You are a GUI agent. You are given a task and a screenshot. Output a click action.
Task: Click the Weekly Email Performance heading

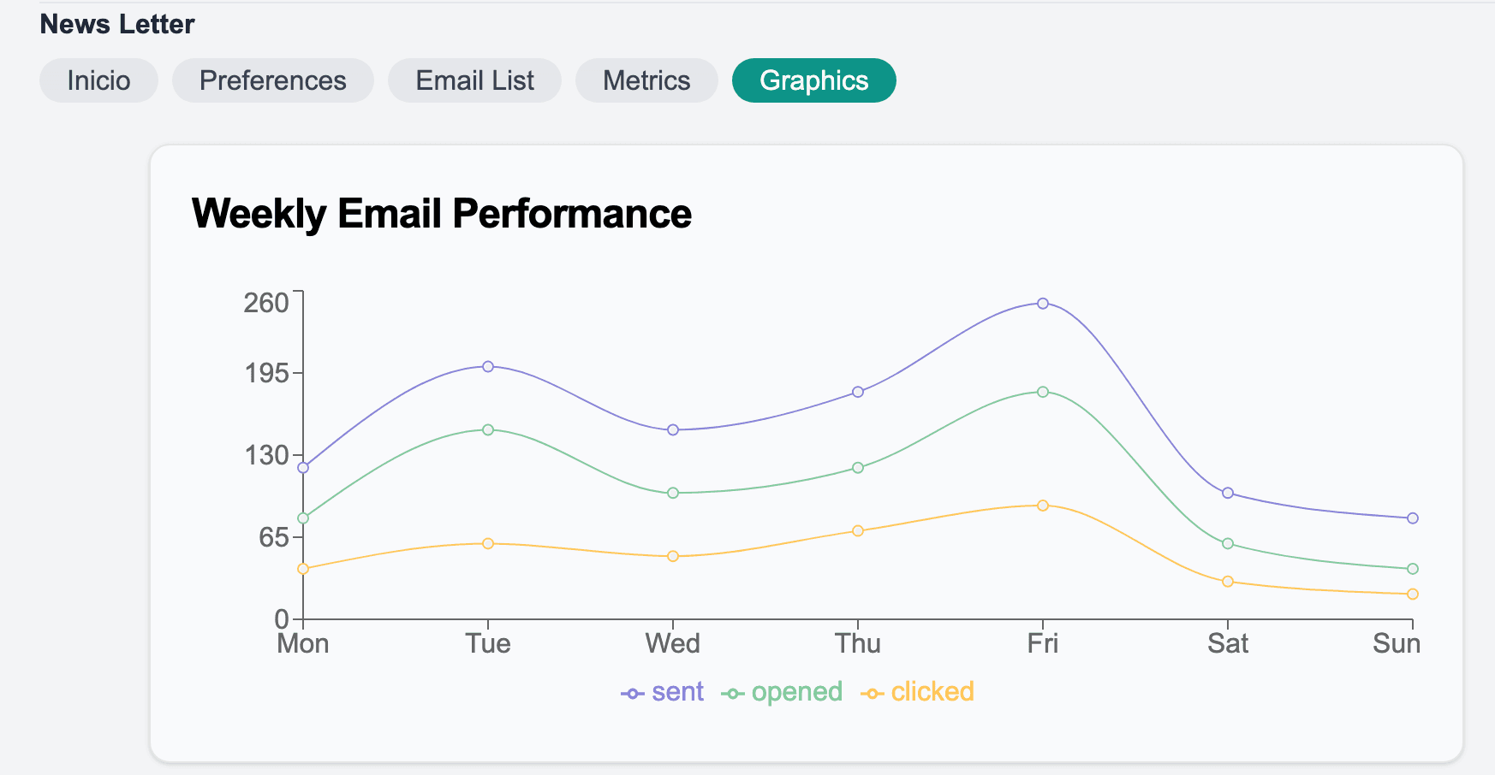[442, 214]
